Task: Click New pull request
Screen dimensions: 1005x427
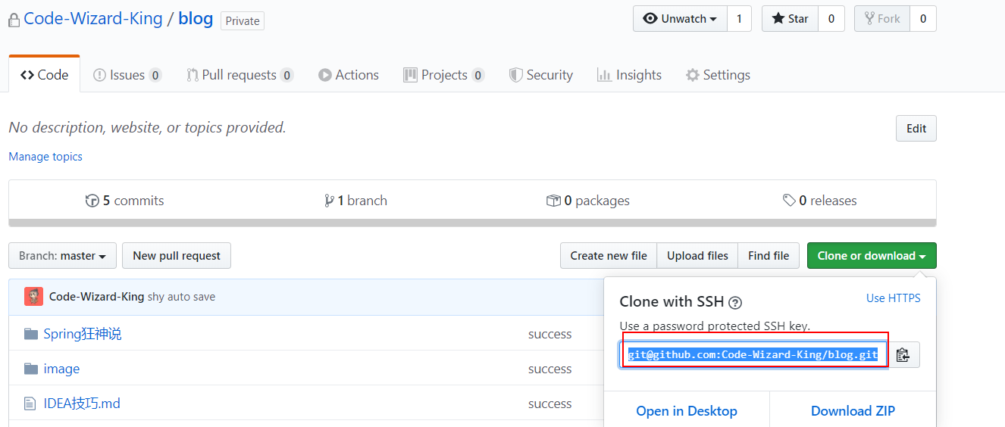Action: (x=177, y=256)
